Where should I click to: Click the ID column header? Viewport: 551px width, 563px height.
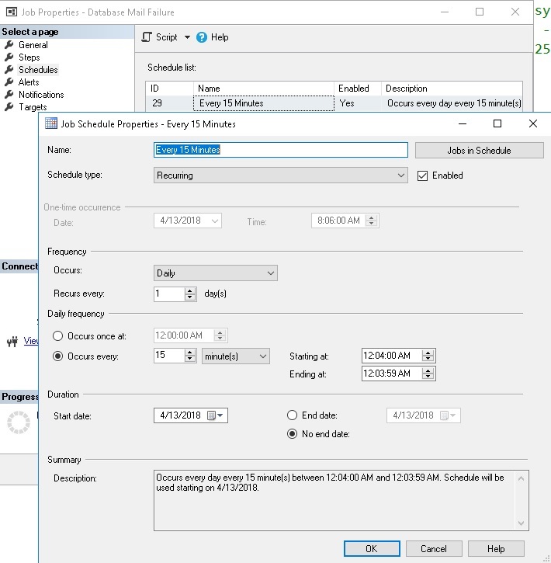click(169, 89)
